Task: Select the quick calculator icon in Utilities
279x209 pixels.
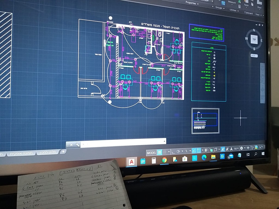Action: tap(239, 7)
